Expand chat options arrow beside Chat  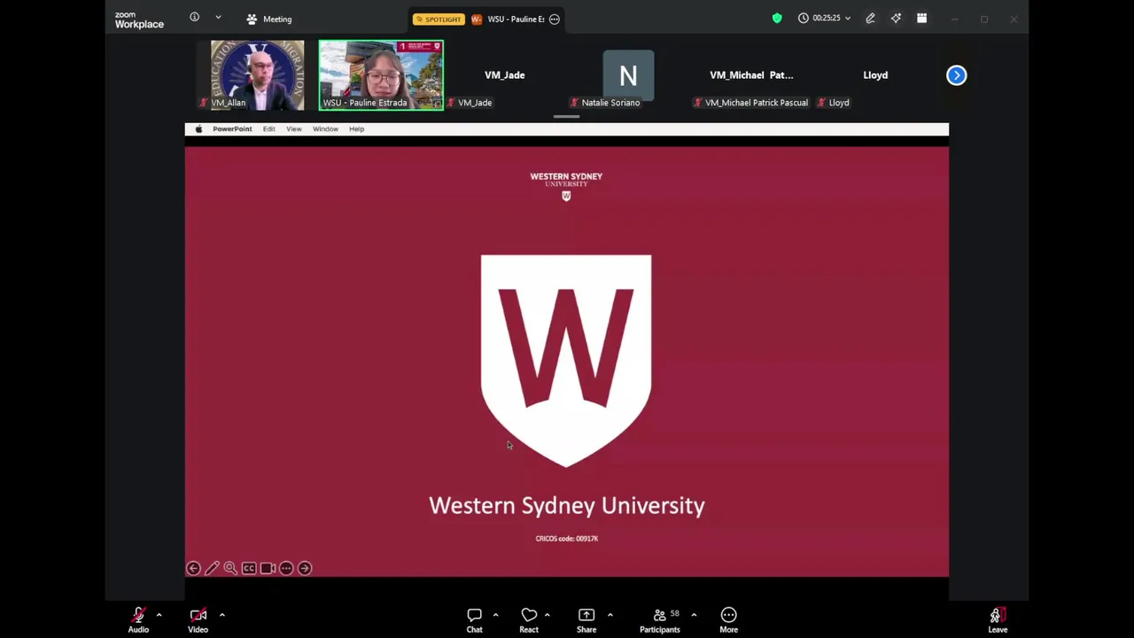point(495,614)
